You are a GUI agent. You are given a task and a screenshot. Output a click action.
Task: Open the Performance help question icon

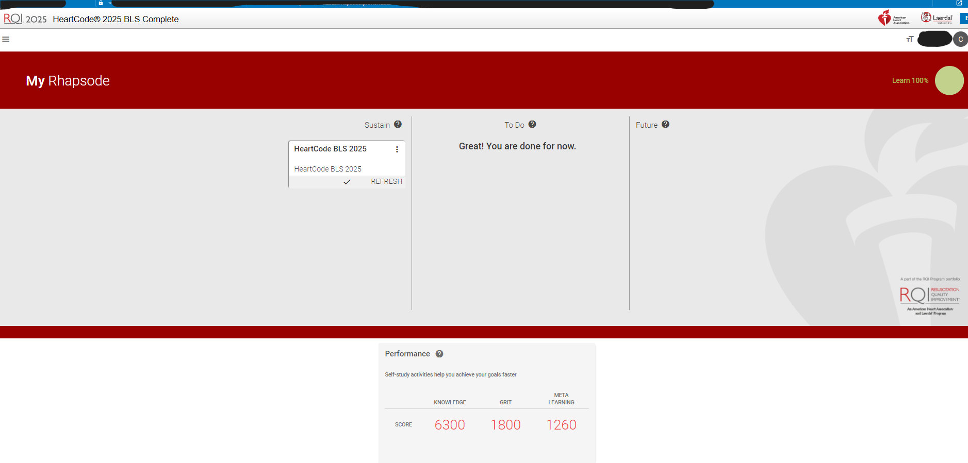pos(439,354)
